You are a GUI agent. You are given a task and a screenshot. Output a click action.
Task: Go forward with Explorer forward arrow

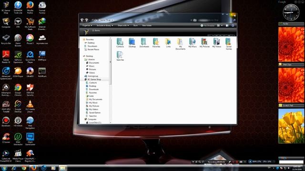point(87,20)
